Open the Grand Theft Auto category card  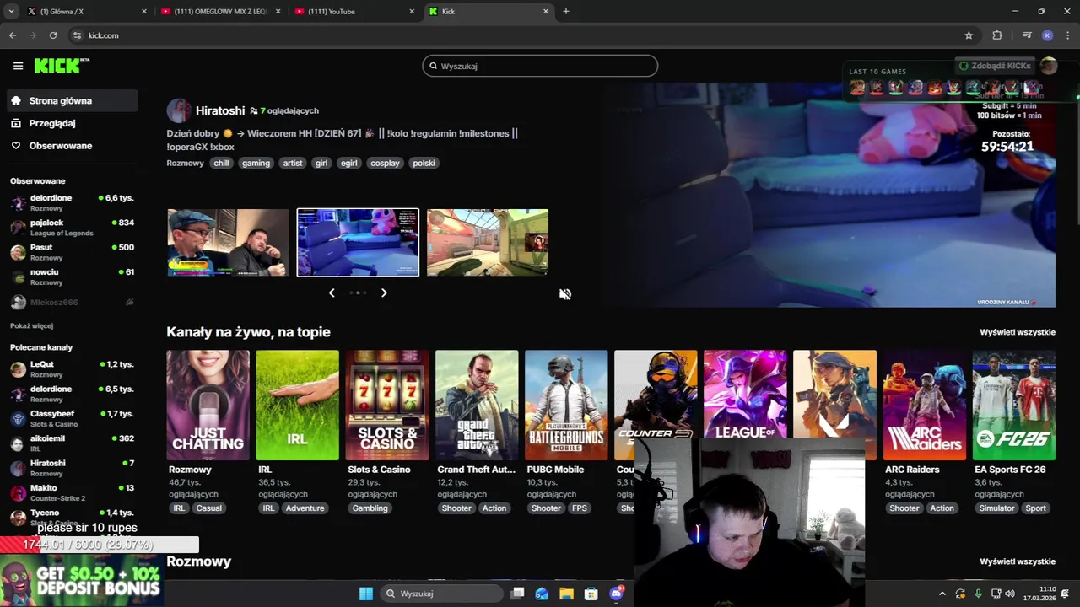coord(477,406)
